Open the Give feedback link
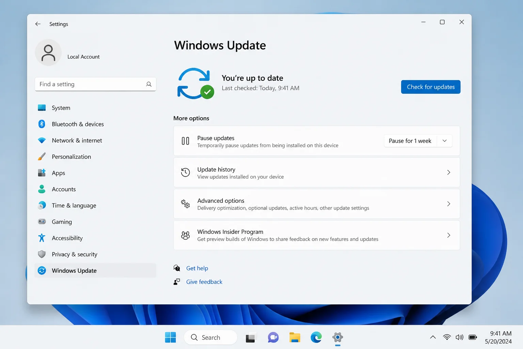Viewport: 523px width, 349px height. point(204,282)
